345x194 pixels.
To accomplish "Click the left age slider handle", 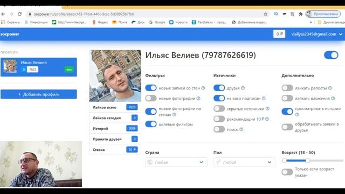I will point(284,161).
